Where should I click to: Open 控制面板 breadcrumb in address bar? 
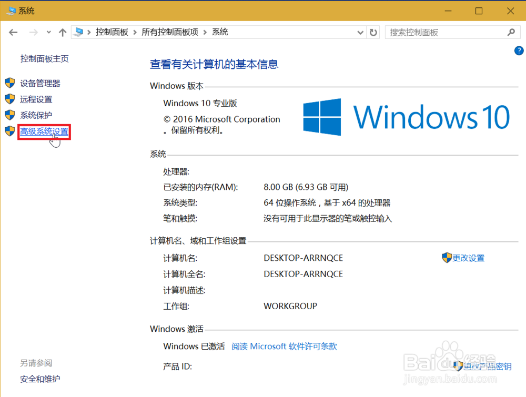pyautogui.click(x=112, y=32)
